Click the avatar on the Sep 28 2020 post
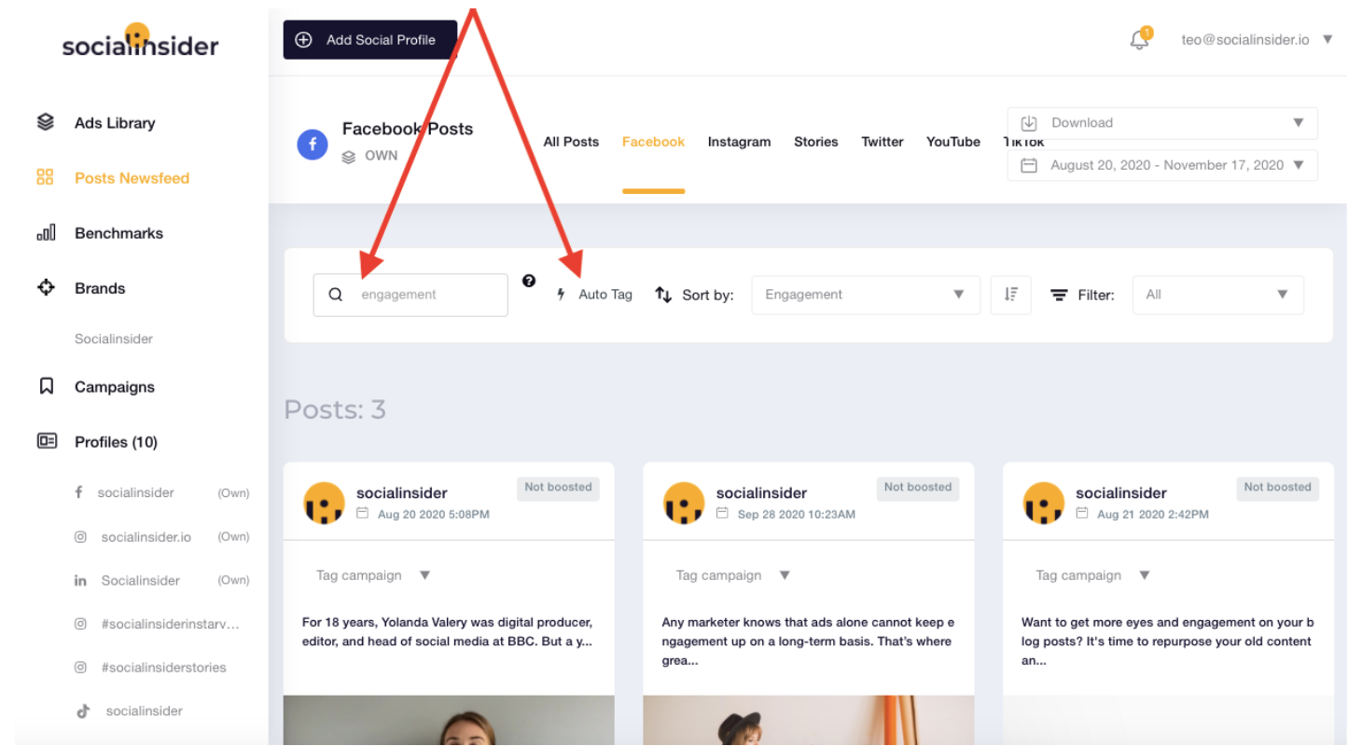This screenshot has width=1362, height=746. point(684,503)
